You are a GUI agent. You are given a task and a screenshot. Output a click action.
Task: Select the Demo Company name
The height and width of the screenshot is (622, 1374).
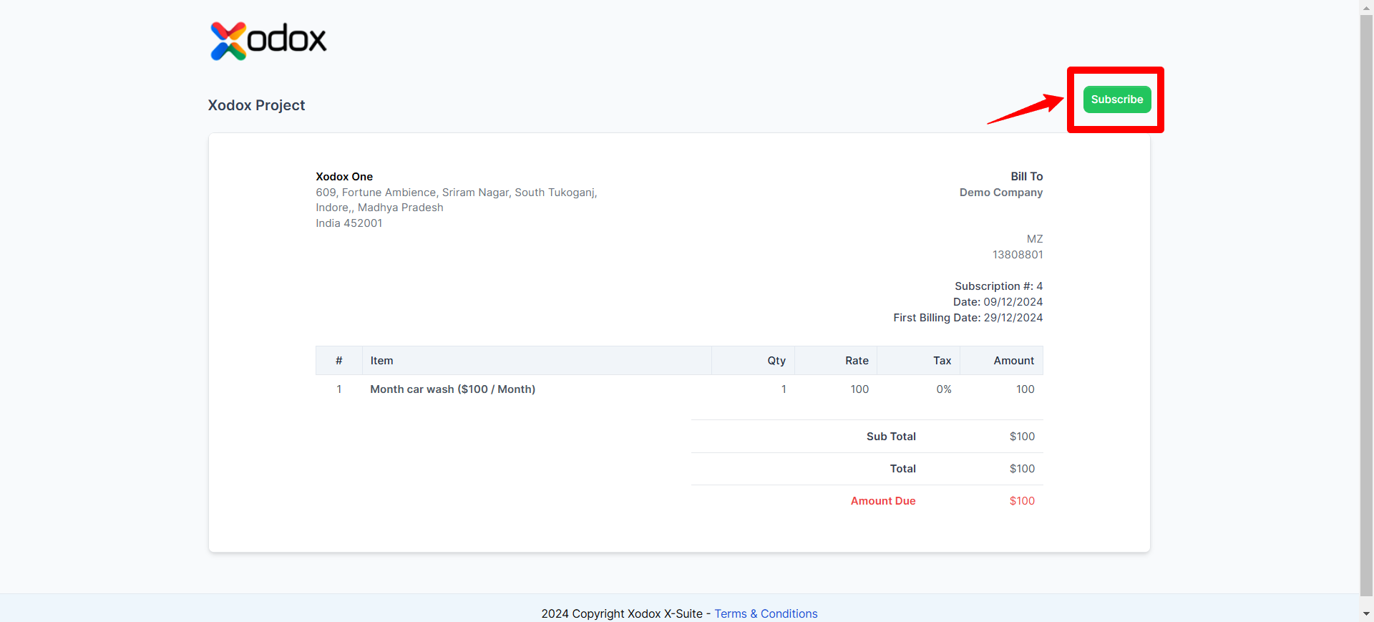pos(1000,193)
